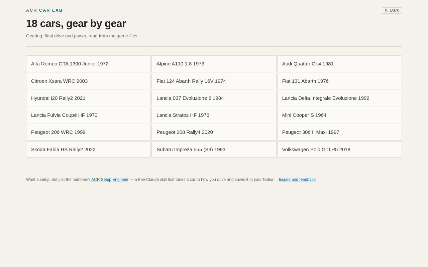Screen dimensions: 428x267
Task: Open Peugeot 208 Rally4 2020
Action: pos(214,132)
